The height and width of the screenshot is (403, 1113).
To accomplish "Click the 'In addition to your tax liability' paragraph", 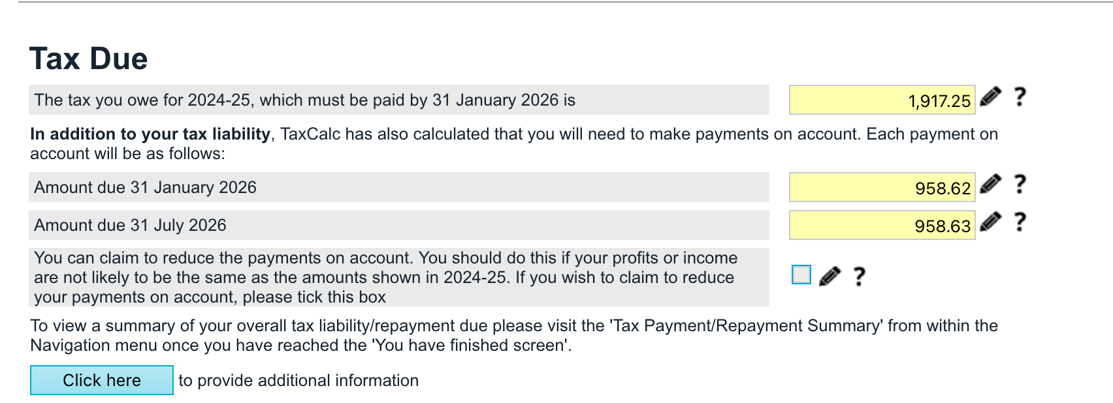I will tap(513, 143).
